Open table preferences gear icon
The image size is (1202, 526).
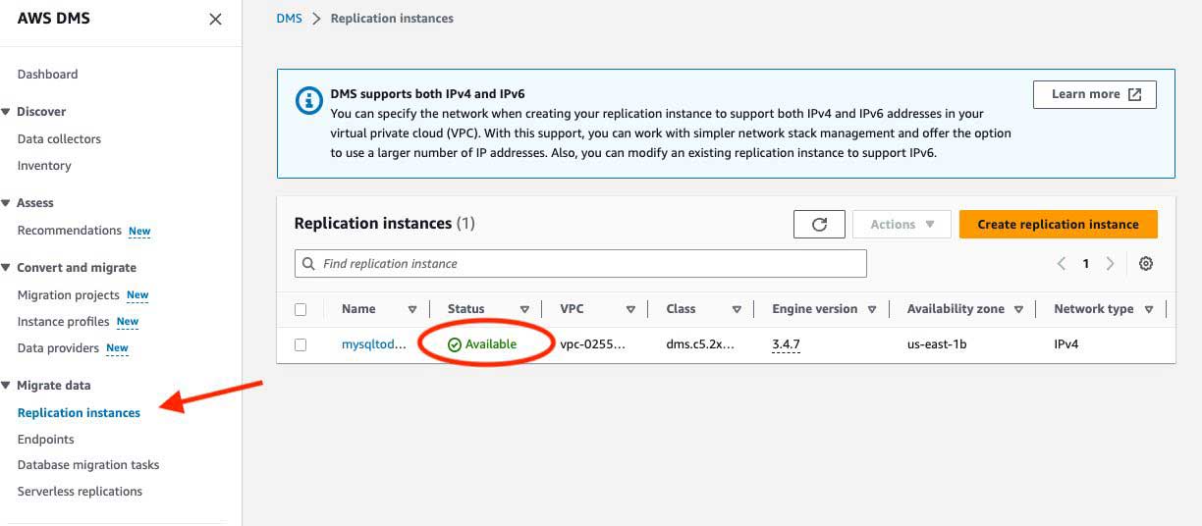[1145, 264]
